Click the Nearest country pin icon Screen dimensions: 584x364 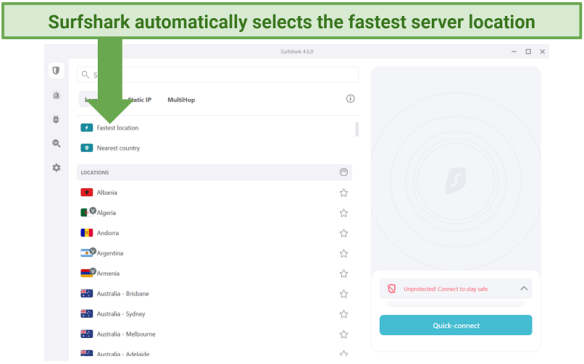(x=87, y=148)
